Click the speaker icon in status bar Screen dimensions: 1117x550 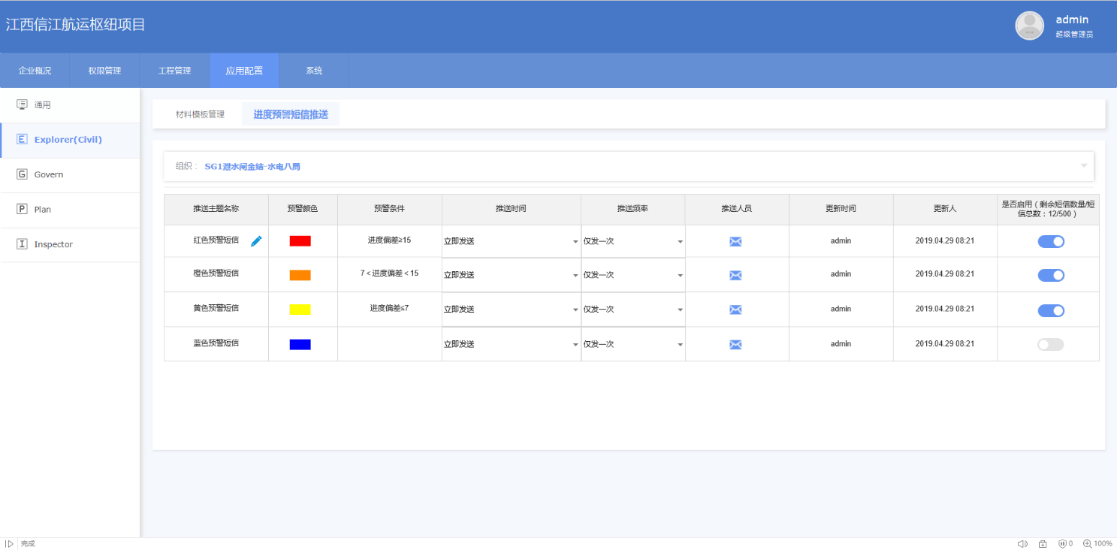tap(1022, 543)
